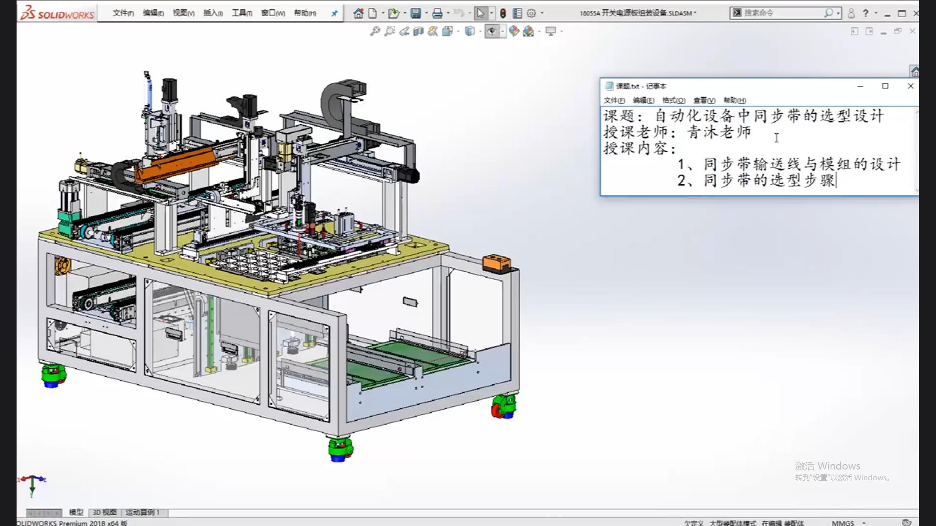Image resolution: width=936 pixels, height=526 pixels.
Task: Activate the Select cursor tool
Action: pos(481,13)
